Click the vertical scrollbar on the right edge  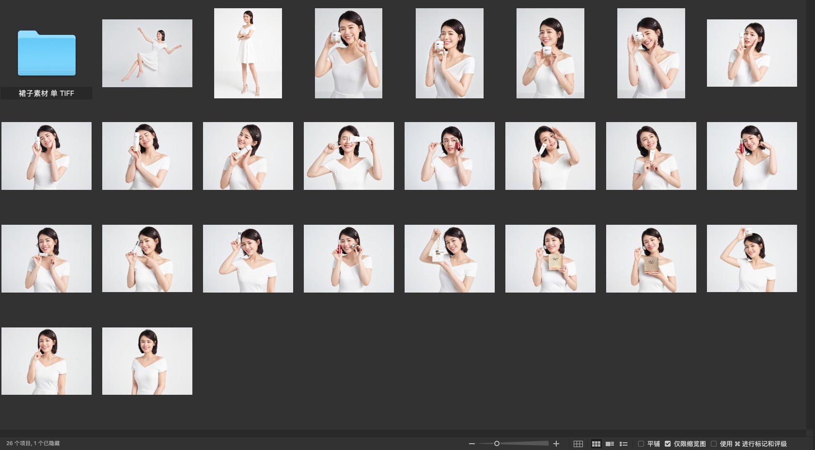click(x=810, y=213)
